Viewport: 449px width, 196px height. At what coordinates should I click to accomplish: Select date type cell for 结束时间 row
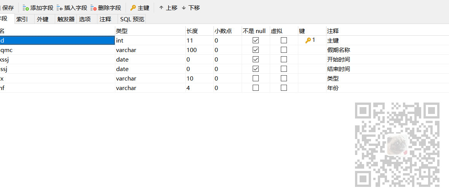tap(150, 69)
